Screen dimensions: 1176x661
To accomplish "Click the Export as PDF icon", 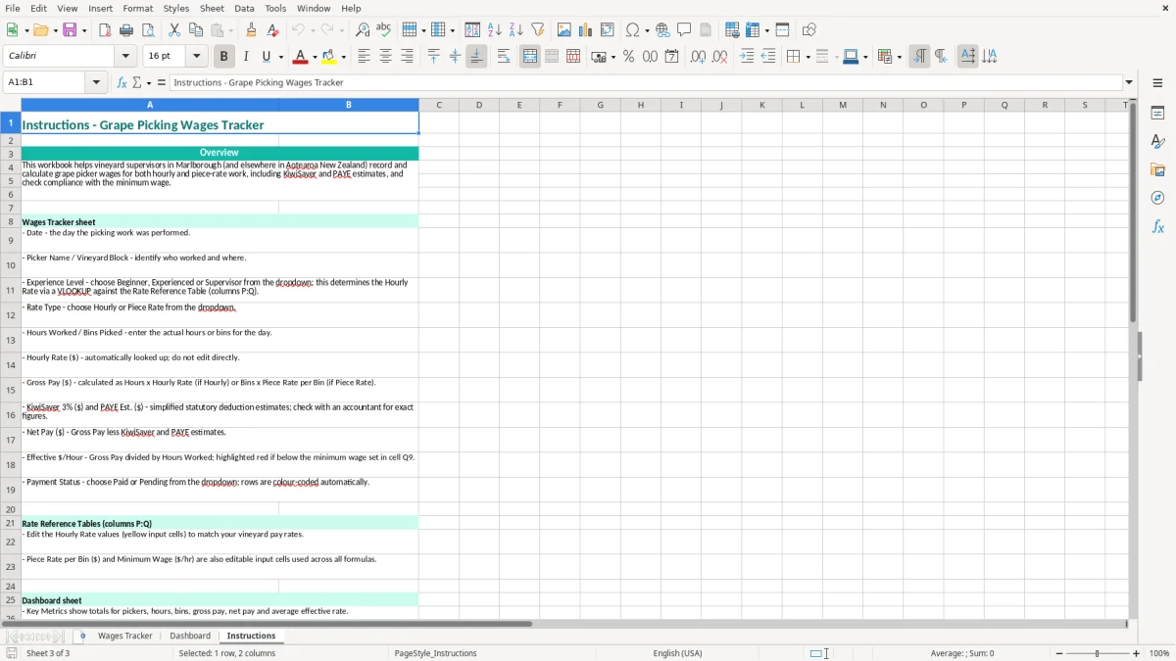I will [x=105, y=29].
